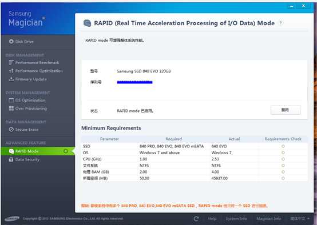This screenshot has width=317, height=225.
Task: Open Performance Optimization page
Action: tap(36, 71)
